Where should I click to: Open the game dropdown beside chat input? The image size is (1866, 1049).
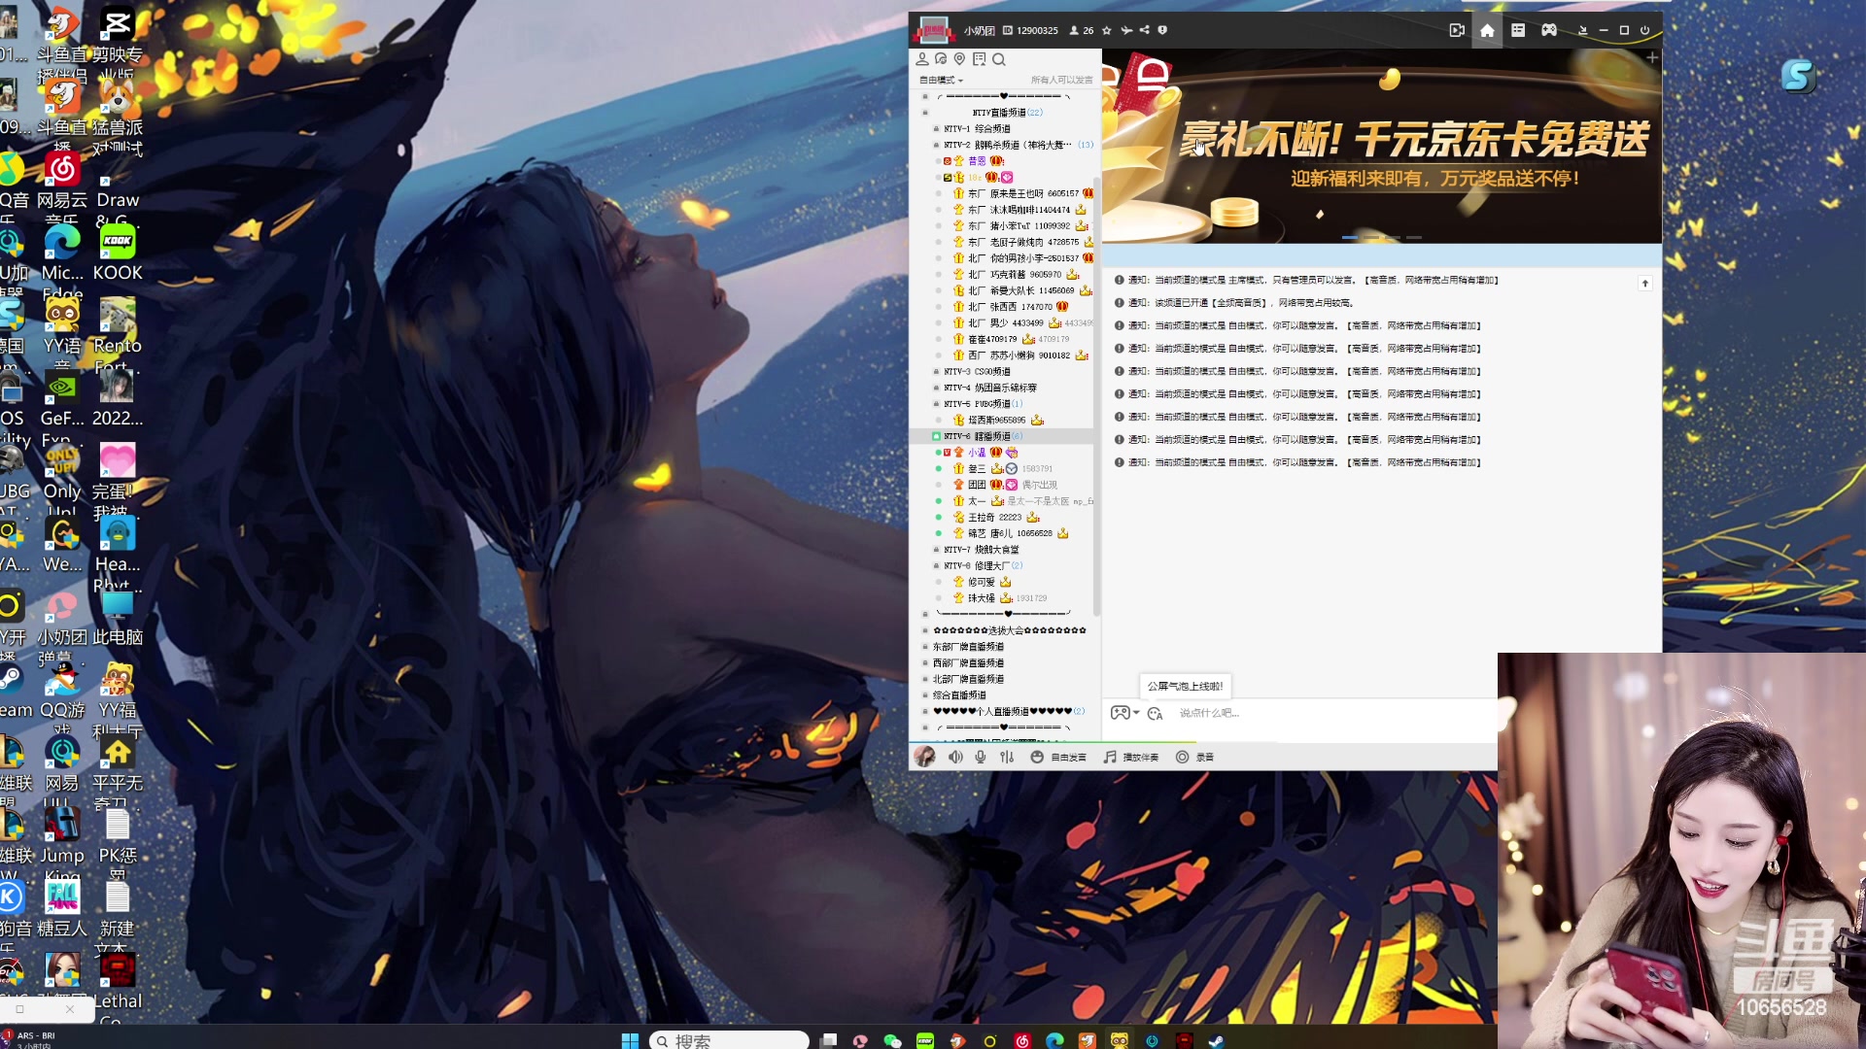(x=1124, y=713)
